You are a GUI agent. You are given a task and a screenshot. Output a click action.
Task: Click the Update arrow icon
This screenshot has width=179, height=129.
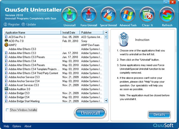tap(23, 24)
